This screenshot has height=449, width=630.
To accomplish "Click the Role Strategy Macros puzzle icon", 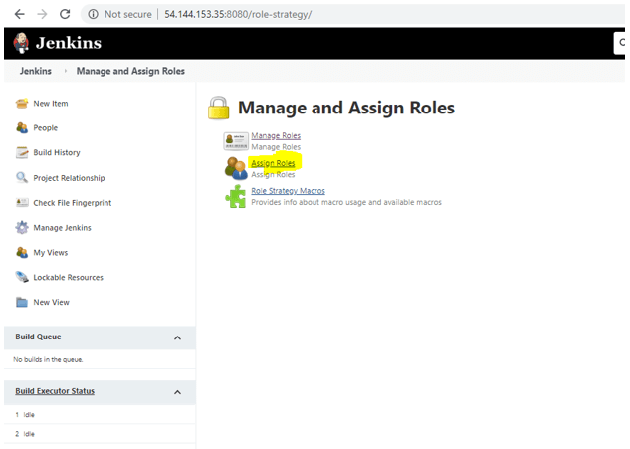I will pyautogui.click(x=235, y=196).
